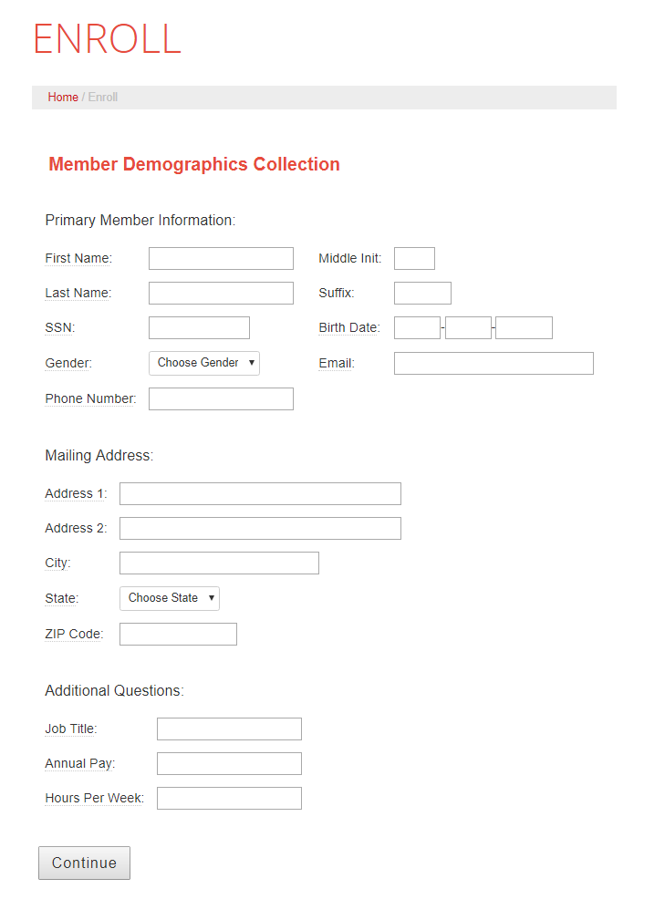Viewport: 665px width, 920px height.
Task: Click the Address 2 input field
Action: click(x=260, y=529)
